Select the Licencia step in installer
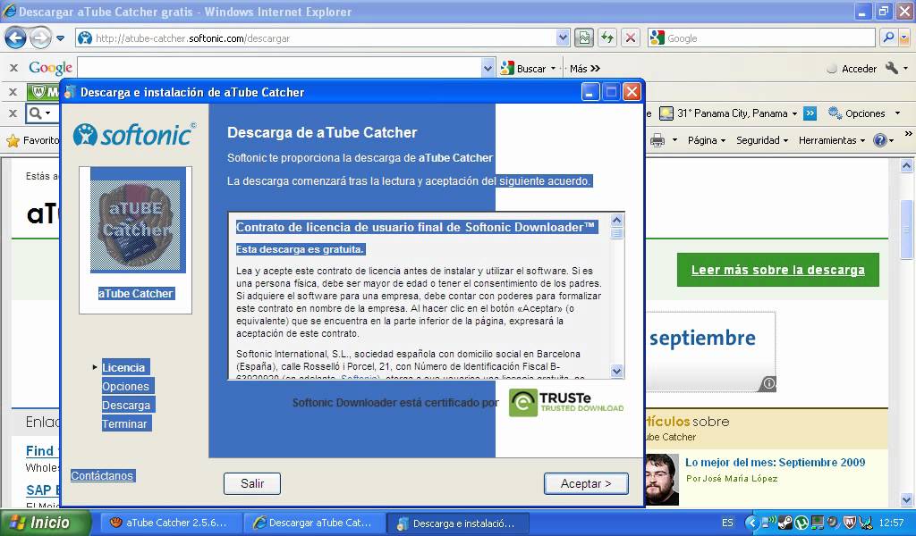 tap(125, 367)
